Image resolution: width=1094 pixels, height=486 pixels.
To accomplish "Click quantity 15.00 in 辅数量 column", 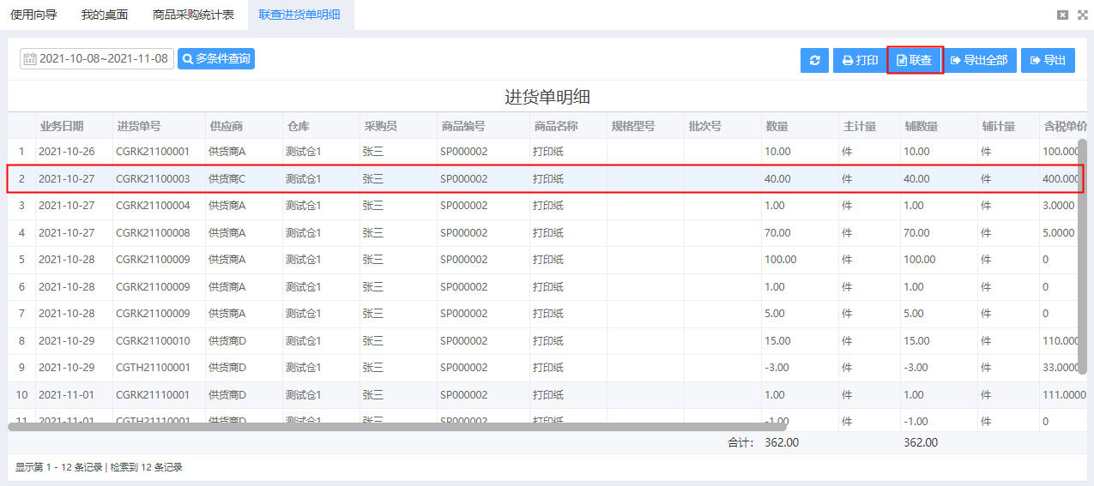I will click(916, 341).
